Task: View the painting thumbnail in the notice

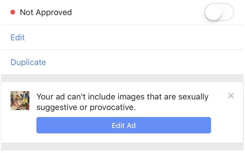Action: tap(20, 101)
